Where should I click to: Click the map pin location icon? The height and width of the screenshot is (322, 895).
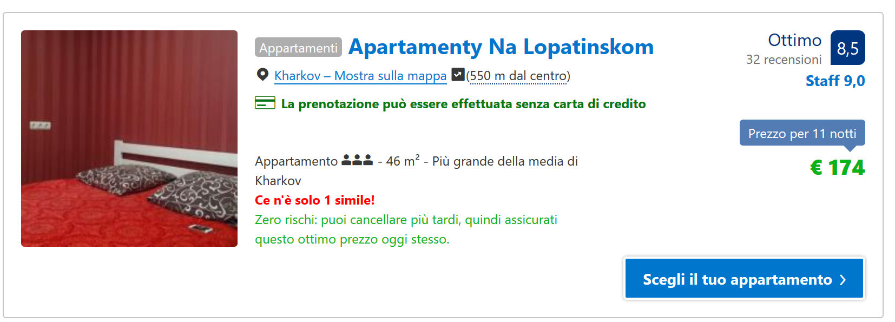click(262, 75)
